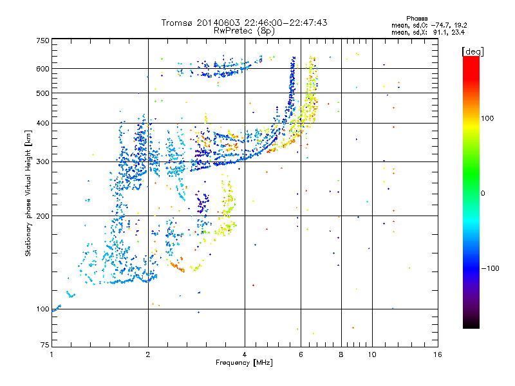The width and height of the screenshot is (515, 386).
Task: Select the 'RwPretec (8p)' subtitle
Action: click(x=244, y=31)
